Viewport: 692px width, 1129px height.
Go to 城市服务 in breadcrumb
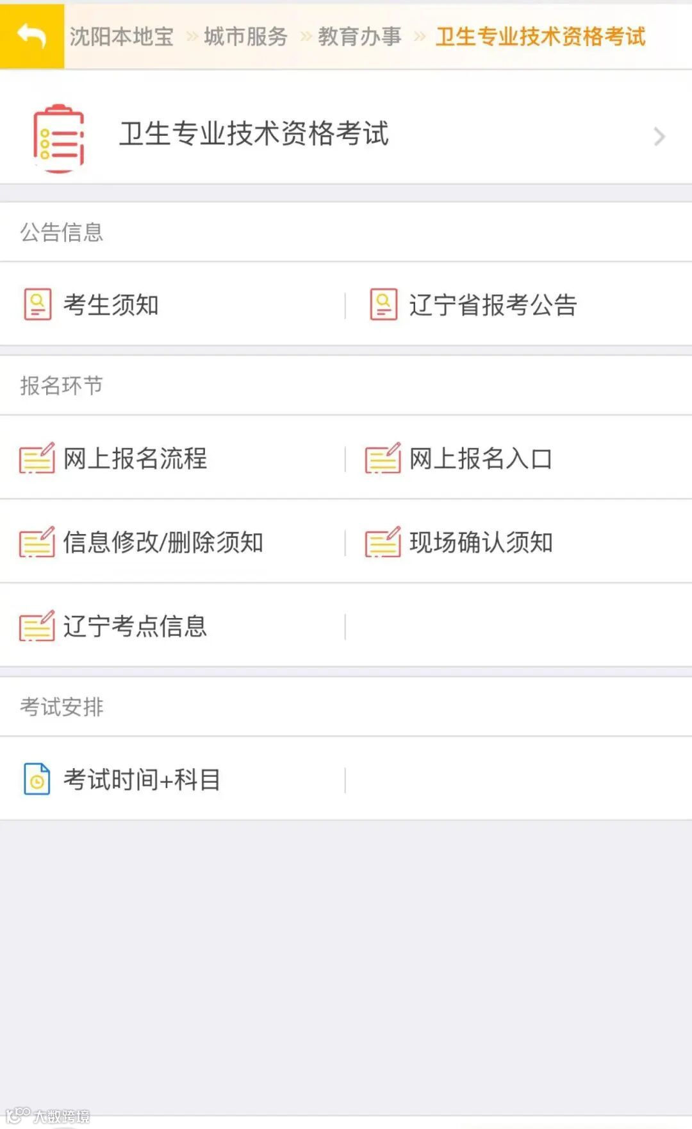(246, 37)
